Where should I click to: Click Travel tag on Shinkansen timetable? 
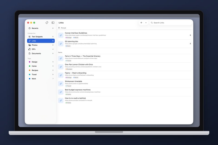68,86
